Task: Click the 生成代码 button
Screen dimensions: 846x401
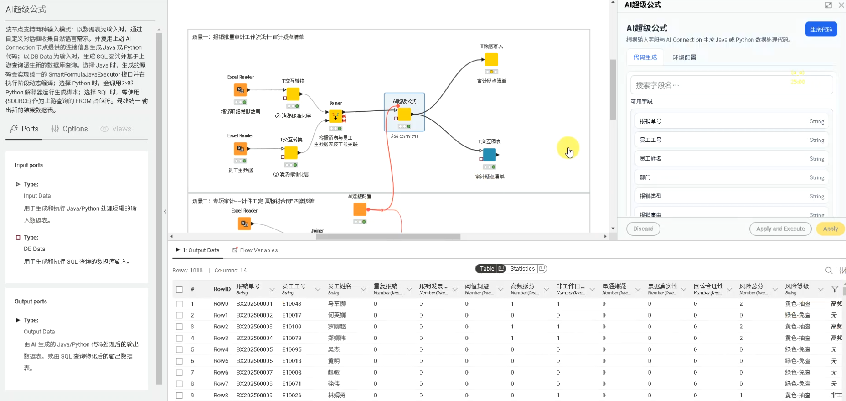Action: tap(821, 30)
